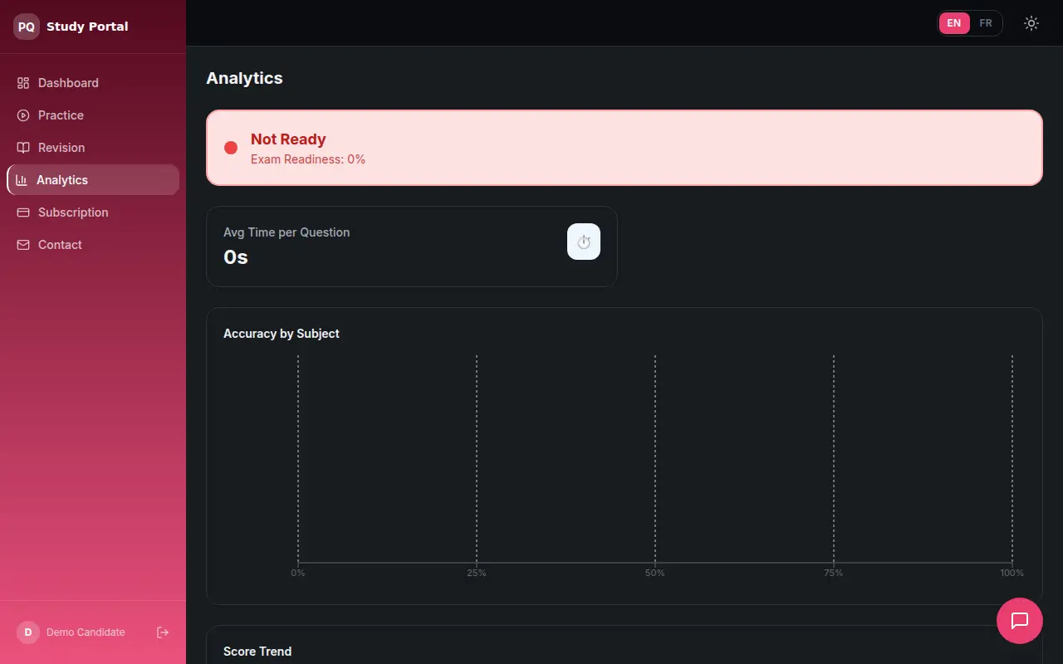Click the Dashboard grid icon
1063x664 pixels.
point(23,83)
